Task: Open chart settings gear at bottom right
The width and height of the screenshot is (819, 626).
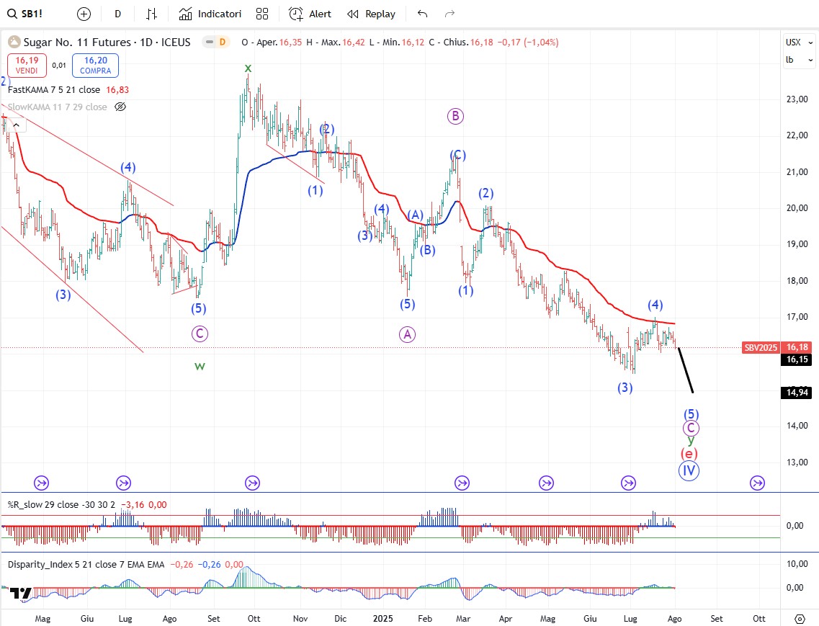Action: click(800, 619)
